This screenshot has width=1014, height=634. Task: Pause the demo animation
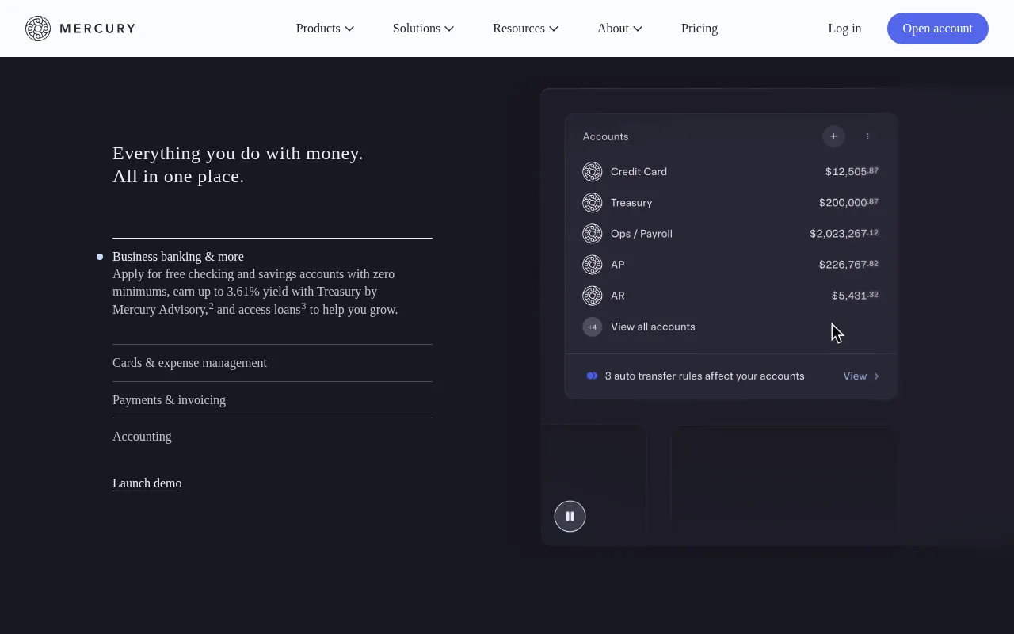[x=570, y=517]
